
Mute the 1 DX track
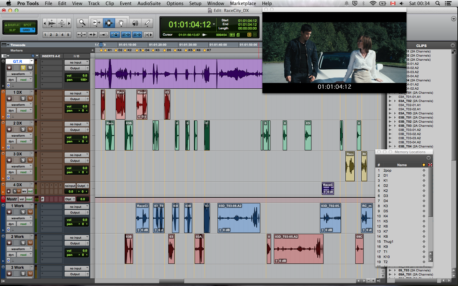30,99
